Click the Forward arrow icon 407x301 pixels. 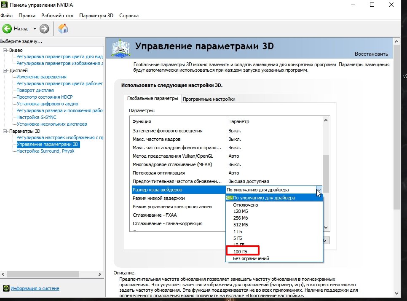[44, 29]
